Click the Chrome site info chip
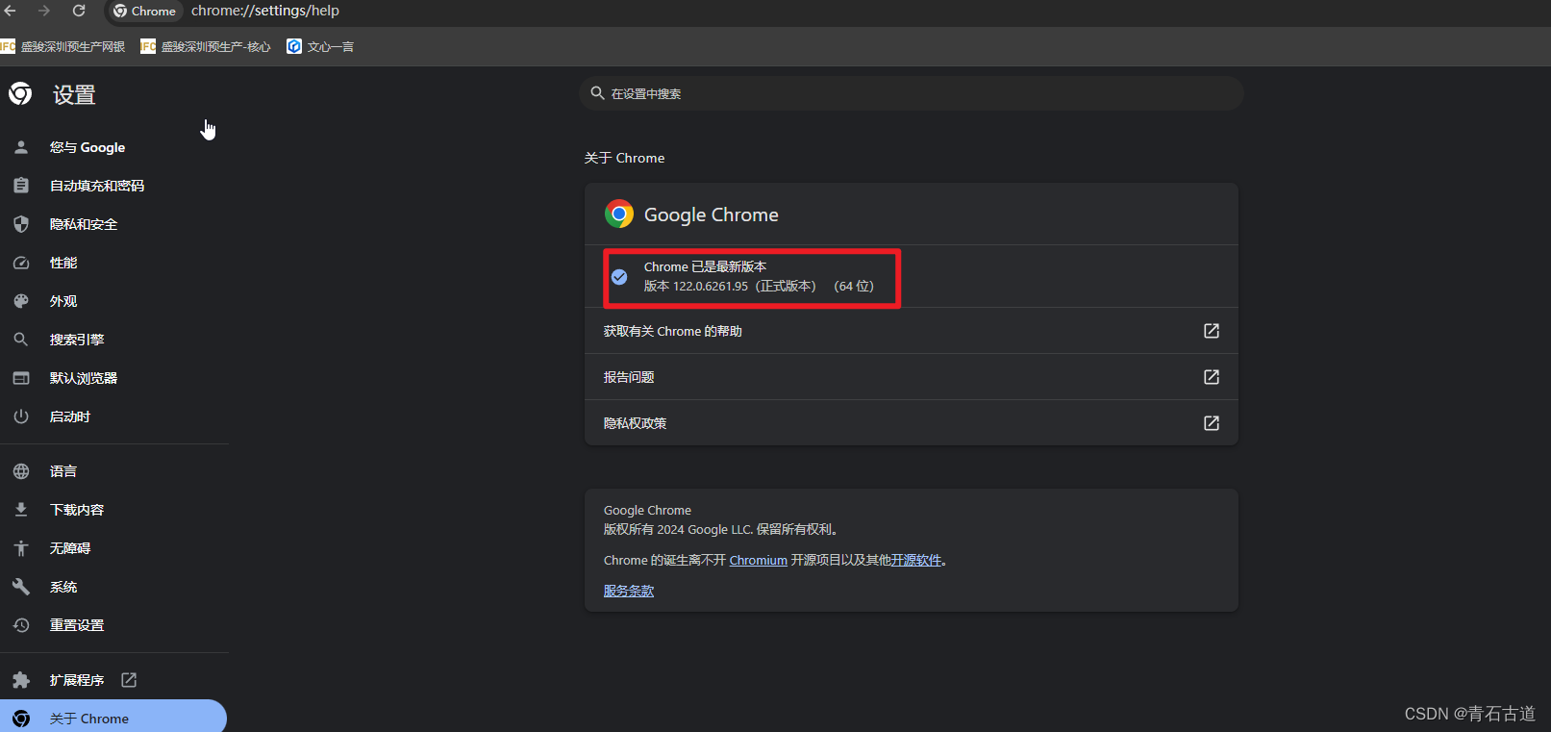This screenshot has width=1551, height=732. tap(144, 12)
